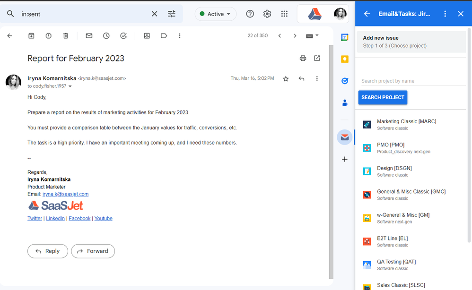The image size is (472, 290).
Task: Mark the email as unread
Action: coord(89,36)
